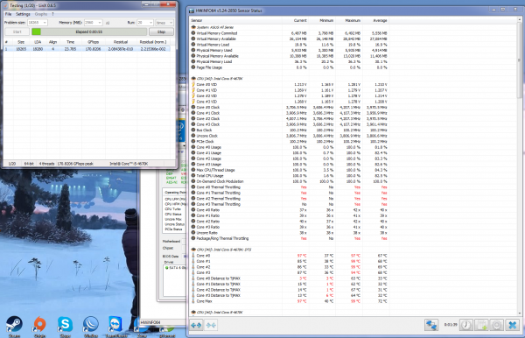
Task: Click HWiNFO Sensor column header
Action: (235, 20)
